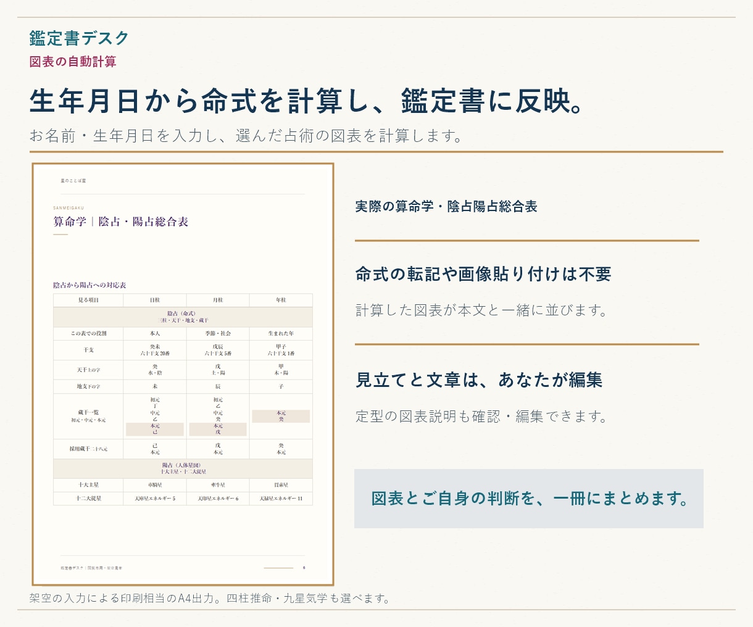Screen dimensions: 753x627
Task: Click the heading 命式の転記や画像貼り付けは不要
Action: pyautogui.click(x=483, y=274)
